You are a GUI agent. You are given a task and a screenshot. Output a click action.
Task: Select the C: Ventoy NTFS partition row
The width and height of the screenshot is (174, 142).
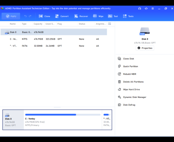(54, 39)
